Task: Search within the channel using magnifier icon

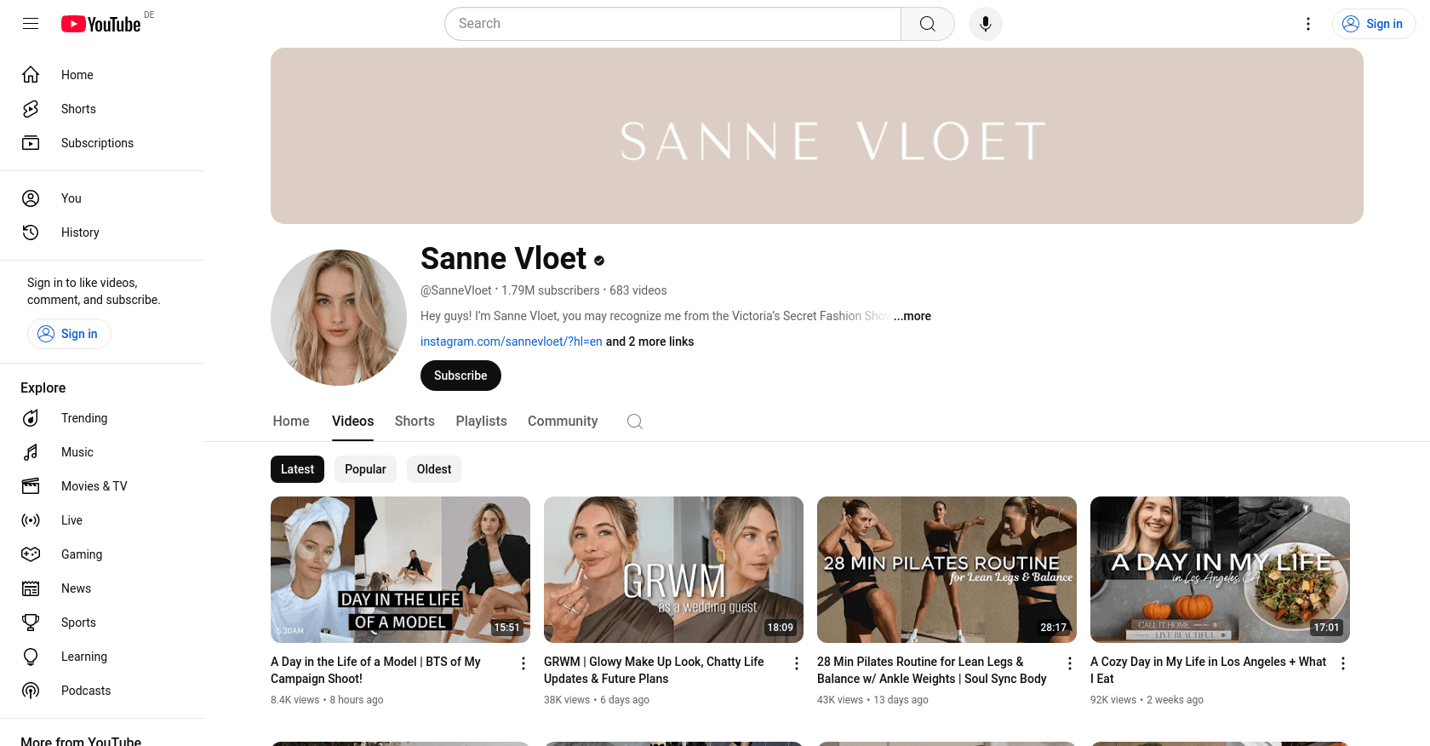Action: (x=635, y=422)
